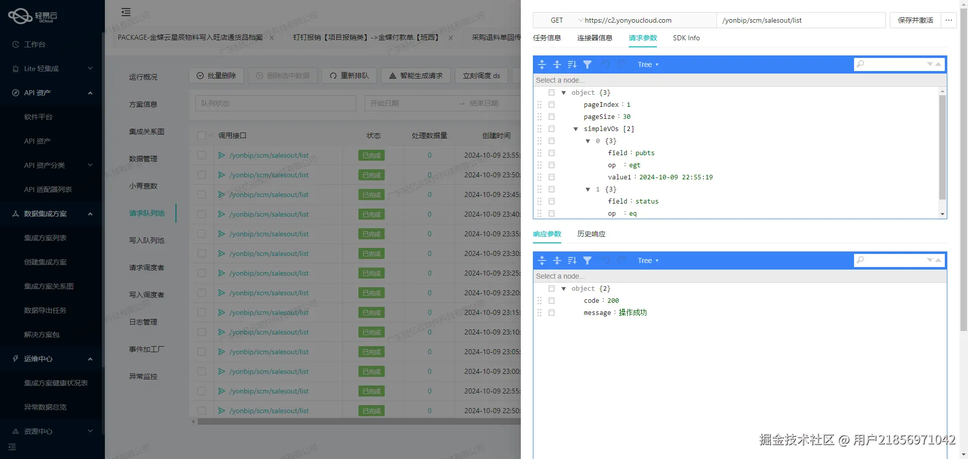Jump to next search result in response editor
Image resolution: width=968 pixels, height=459 pixels.
(930, 260)
